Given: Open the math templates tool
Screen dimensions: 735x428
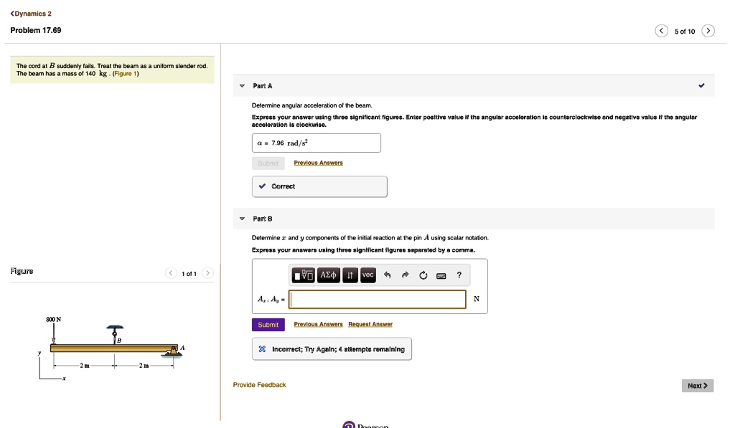Looking at the screenshot, I should click(304, 275).
